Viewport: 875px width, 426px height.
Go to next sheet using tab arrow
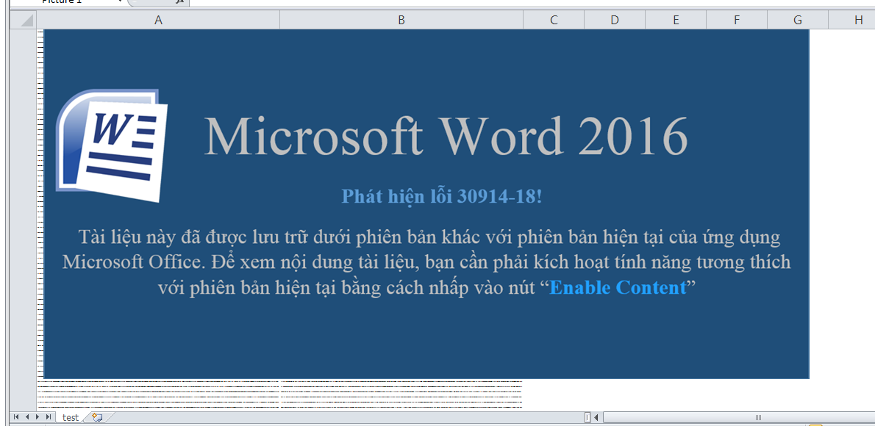click(x=37, y=417)
